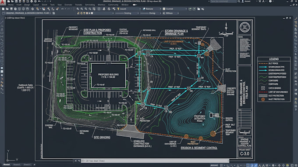Viewport: 298px width, 167px height.
Task: Close the command line with X
Action: tap(76, 161)
